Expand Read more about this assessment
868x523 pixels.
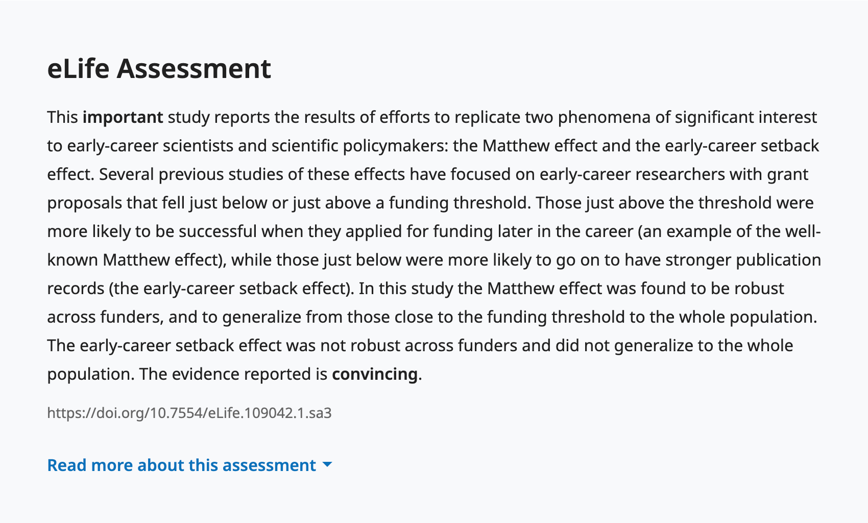pos(182,465)
